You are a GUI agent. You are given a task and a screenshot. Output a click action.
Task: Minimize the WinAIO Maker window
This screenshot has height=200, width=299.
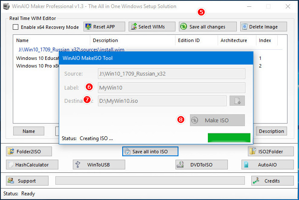pos(249,6)
